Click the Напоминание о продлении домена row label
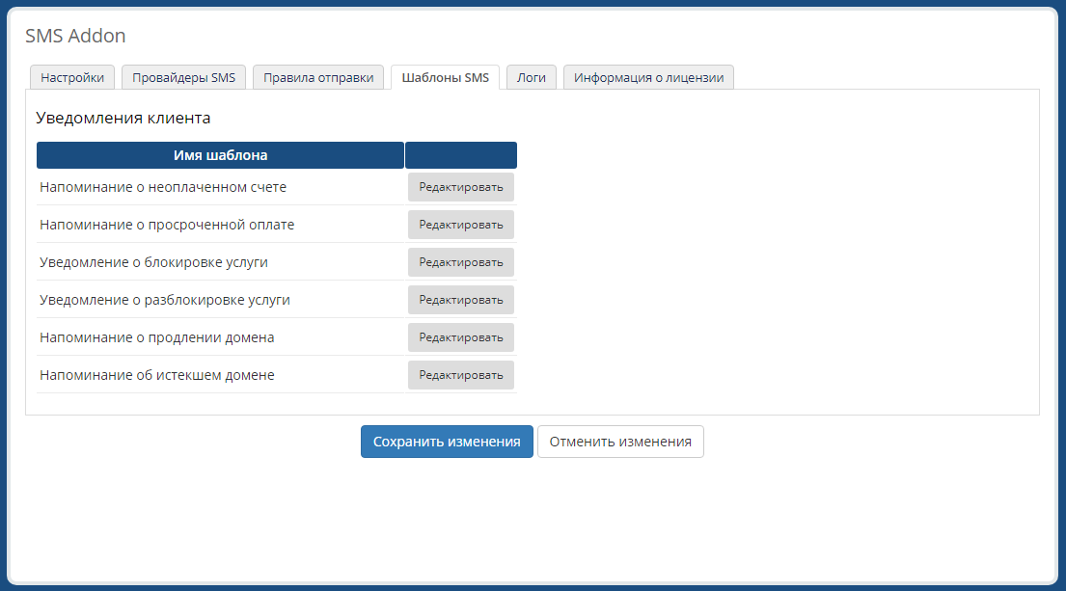This screenshot has width=1066, height=591. 157,337
